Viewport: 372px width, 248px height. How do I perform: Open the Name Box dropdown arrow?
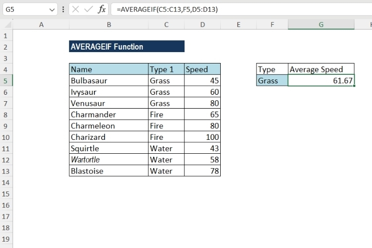click(x=52, y=10)
